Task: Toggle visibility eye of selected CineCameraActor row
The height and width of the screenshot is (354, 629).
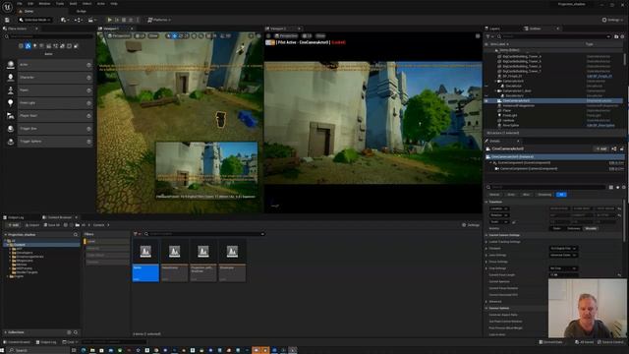Action: tap(487, 100)
